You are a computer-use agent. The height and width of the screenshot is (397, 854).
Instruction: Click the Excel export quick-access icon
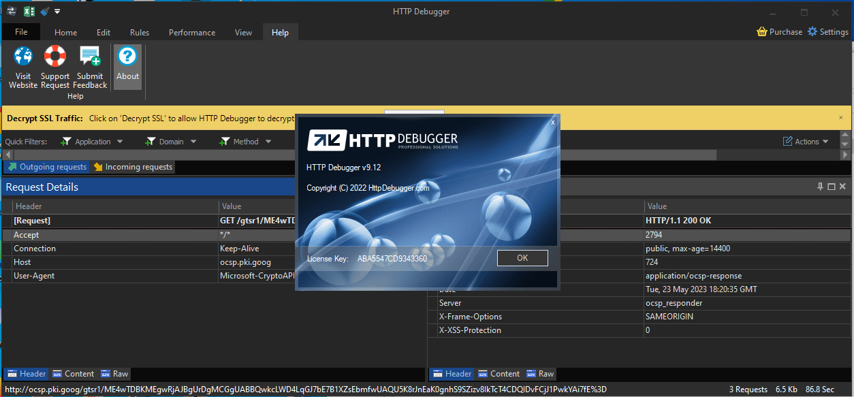[x=29, y=12]
